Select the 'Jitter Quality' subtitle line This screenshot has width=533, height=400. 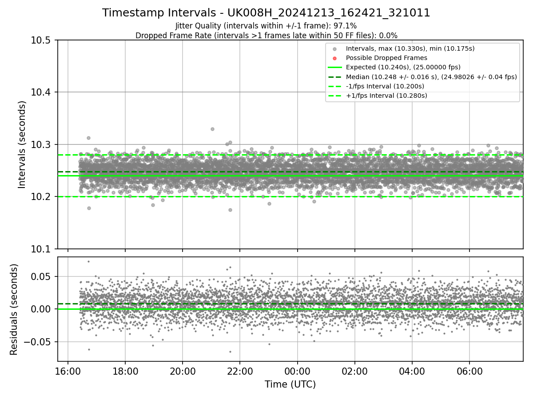coord(266,26)
